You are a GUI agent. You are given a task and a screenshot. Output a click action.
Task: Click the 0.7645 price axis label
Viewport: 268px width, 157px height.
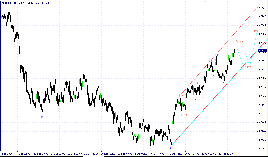(262, 43)
